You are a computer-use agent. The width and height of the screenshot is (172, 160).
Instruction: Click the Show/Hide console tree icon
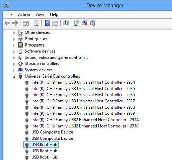point(26,23)
